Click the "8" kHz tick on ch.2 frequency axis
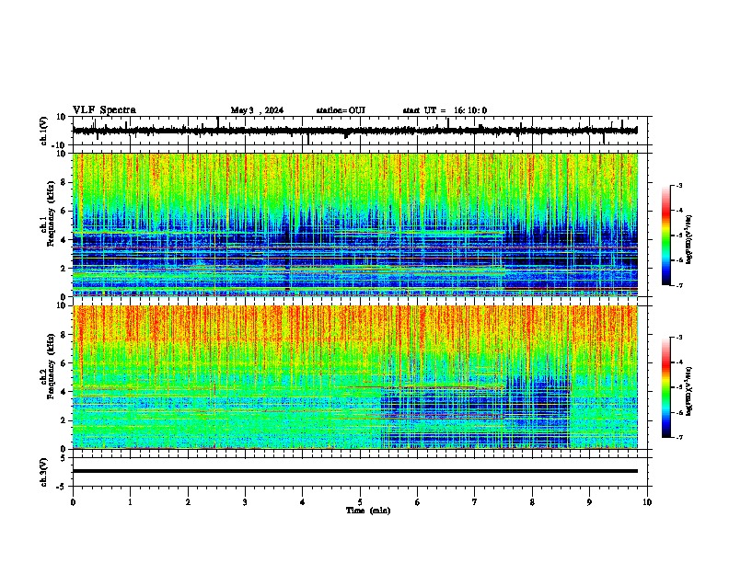The image size is (729, 563). [x=64, y=335]
